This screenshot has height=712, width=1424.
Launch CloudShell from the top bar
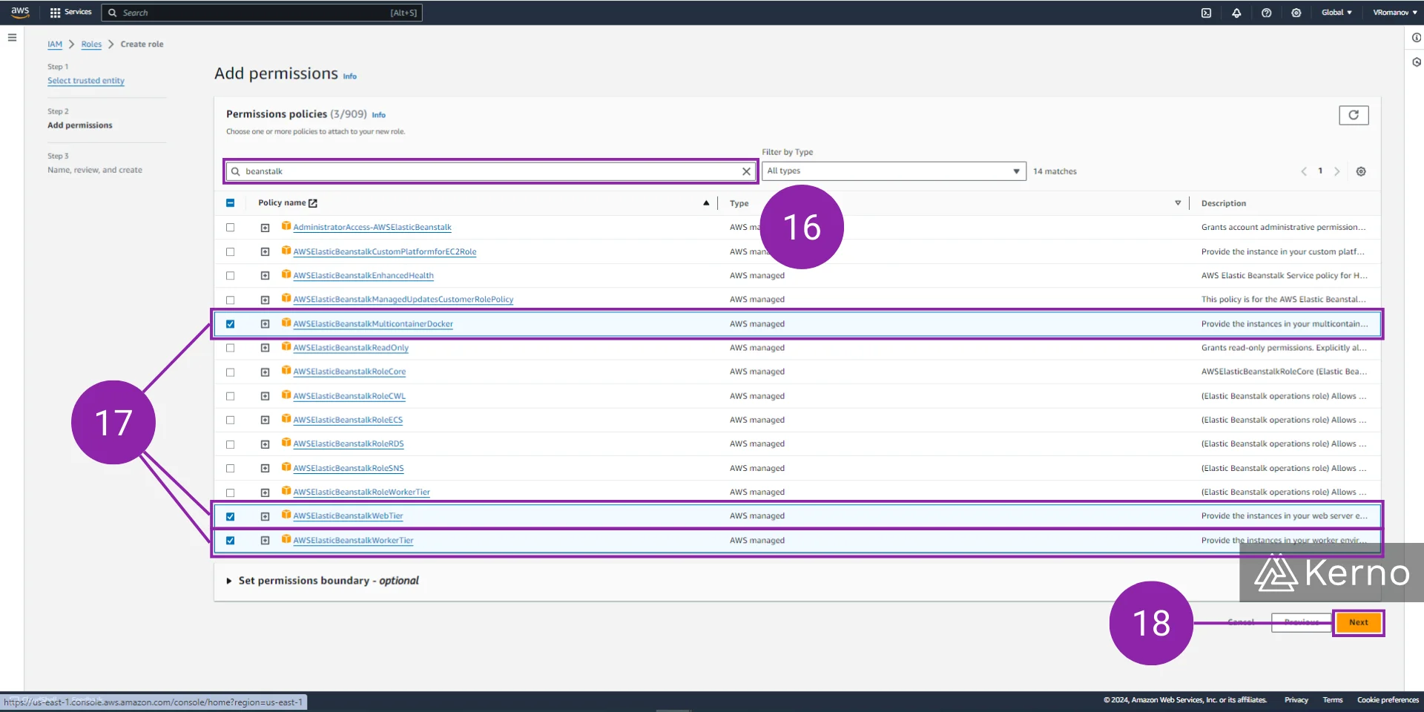click(x=1207, y=13)
